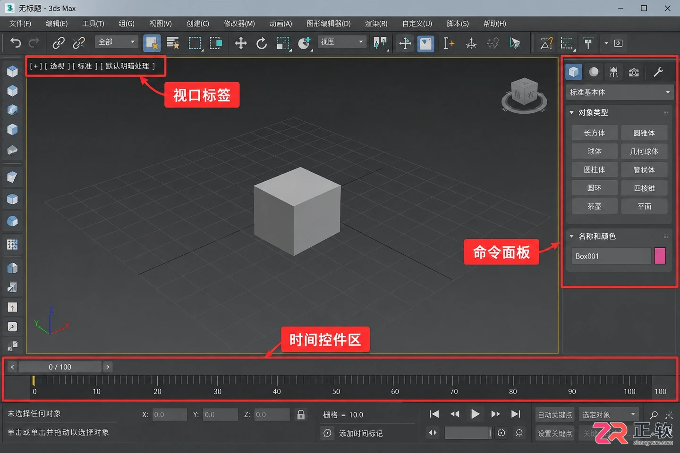Viewport: 680px width, 453px height.
Task: Play the animation with the play button
Action: pyautogui.click(x=475, y=414)
